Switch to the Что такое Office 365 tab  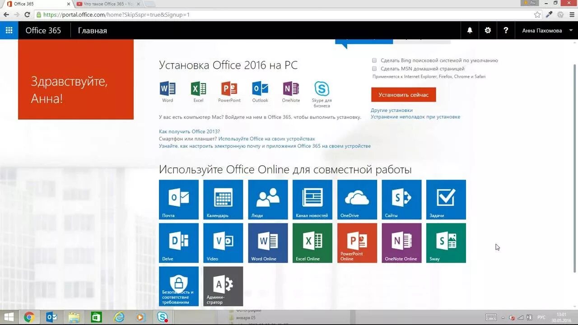point(108,4)
